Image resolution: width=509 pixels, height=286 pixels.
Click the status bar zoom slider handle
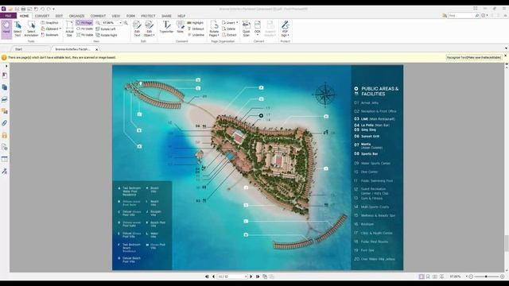click(x=486, y=276)
